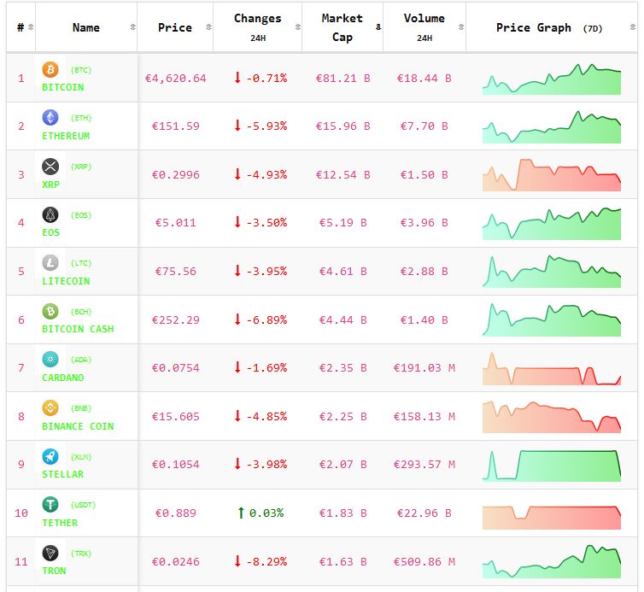Open the TRON name link

(54, 571)
